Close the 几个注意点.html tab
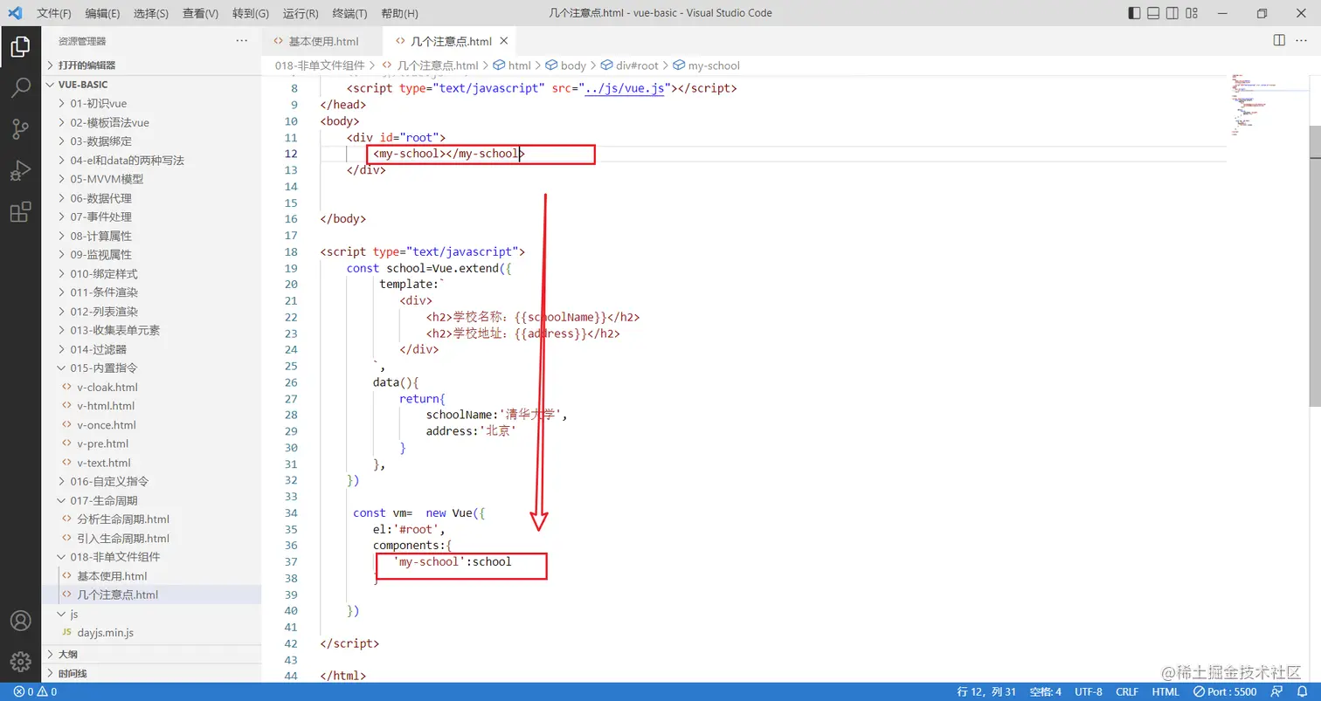Viewport: 1321px width, 701px height. pos(504,41)
